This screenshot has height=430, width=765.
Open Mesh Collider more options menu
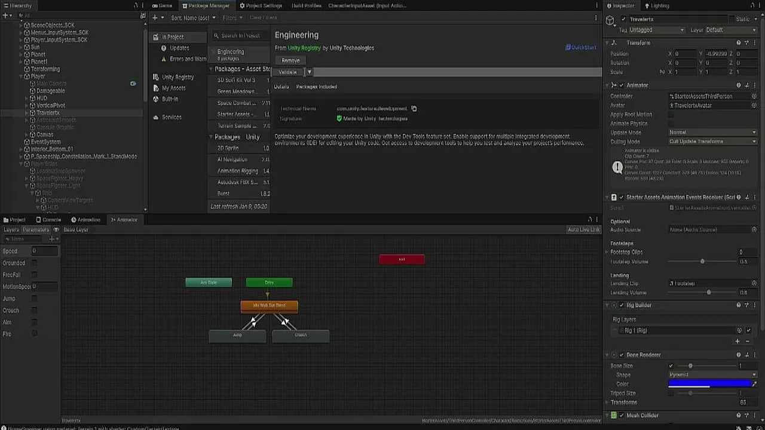[x=754, y=415]
